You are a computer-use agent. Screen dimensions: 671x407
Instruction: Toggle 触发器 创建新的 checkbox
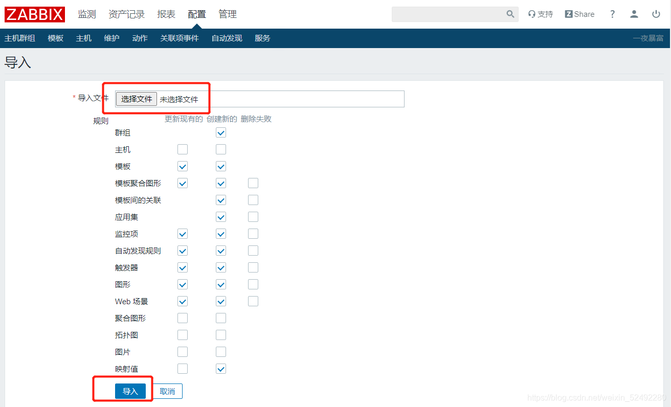[221, 267]
